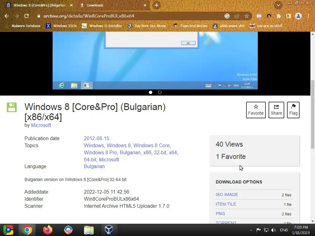Open the x86 topic link
This screenshot has height=236, width=315.
tap(147, 152)
